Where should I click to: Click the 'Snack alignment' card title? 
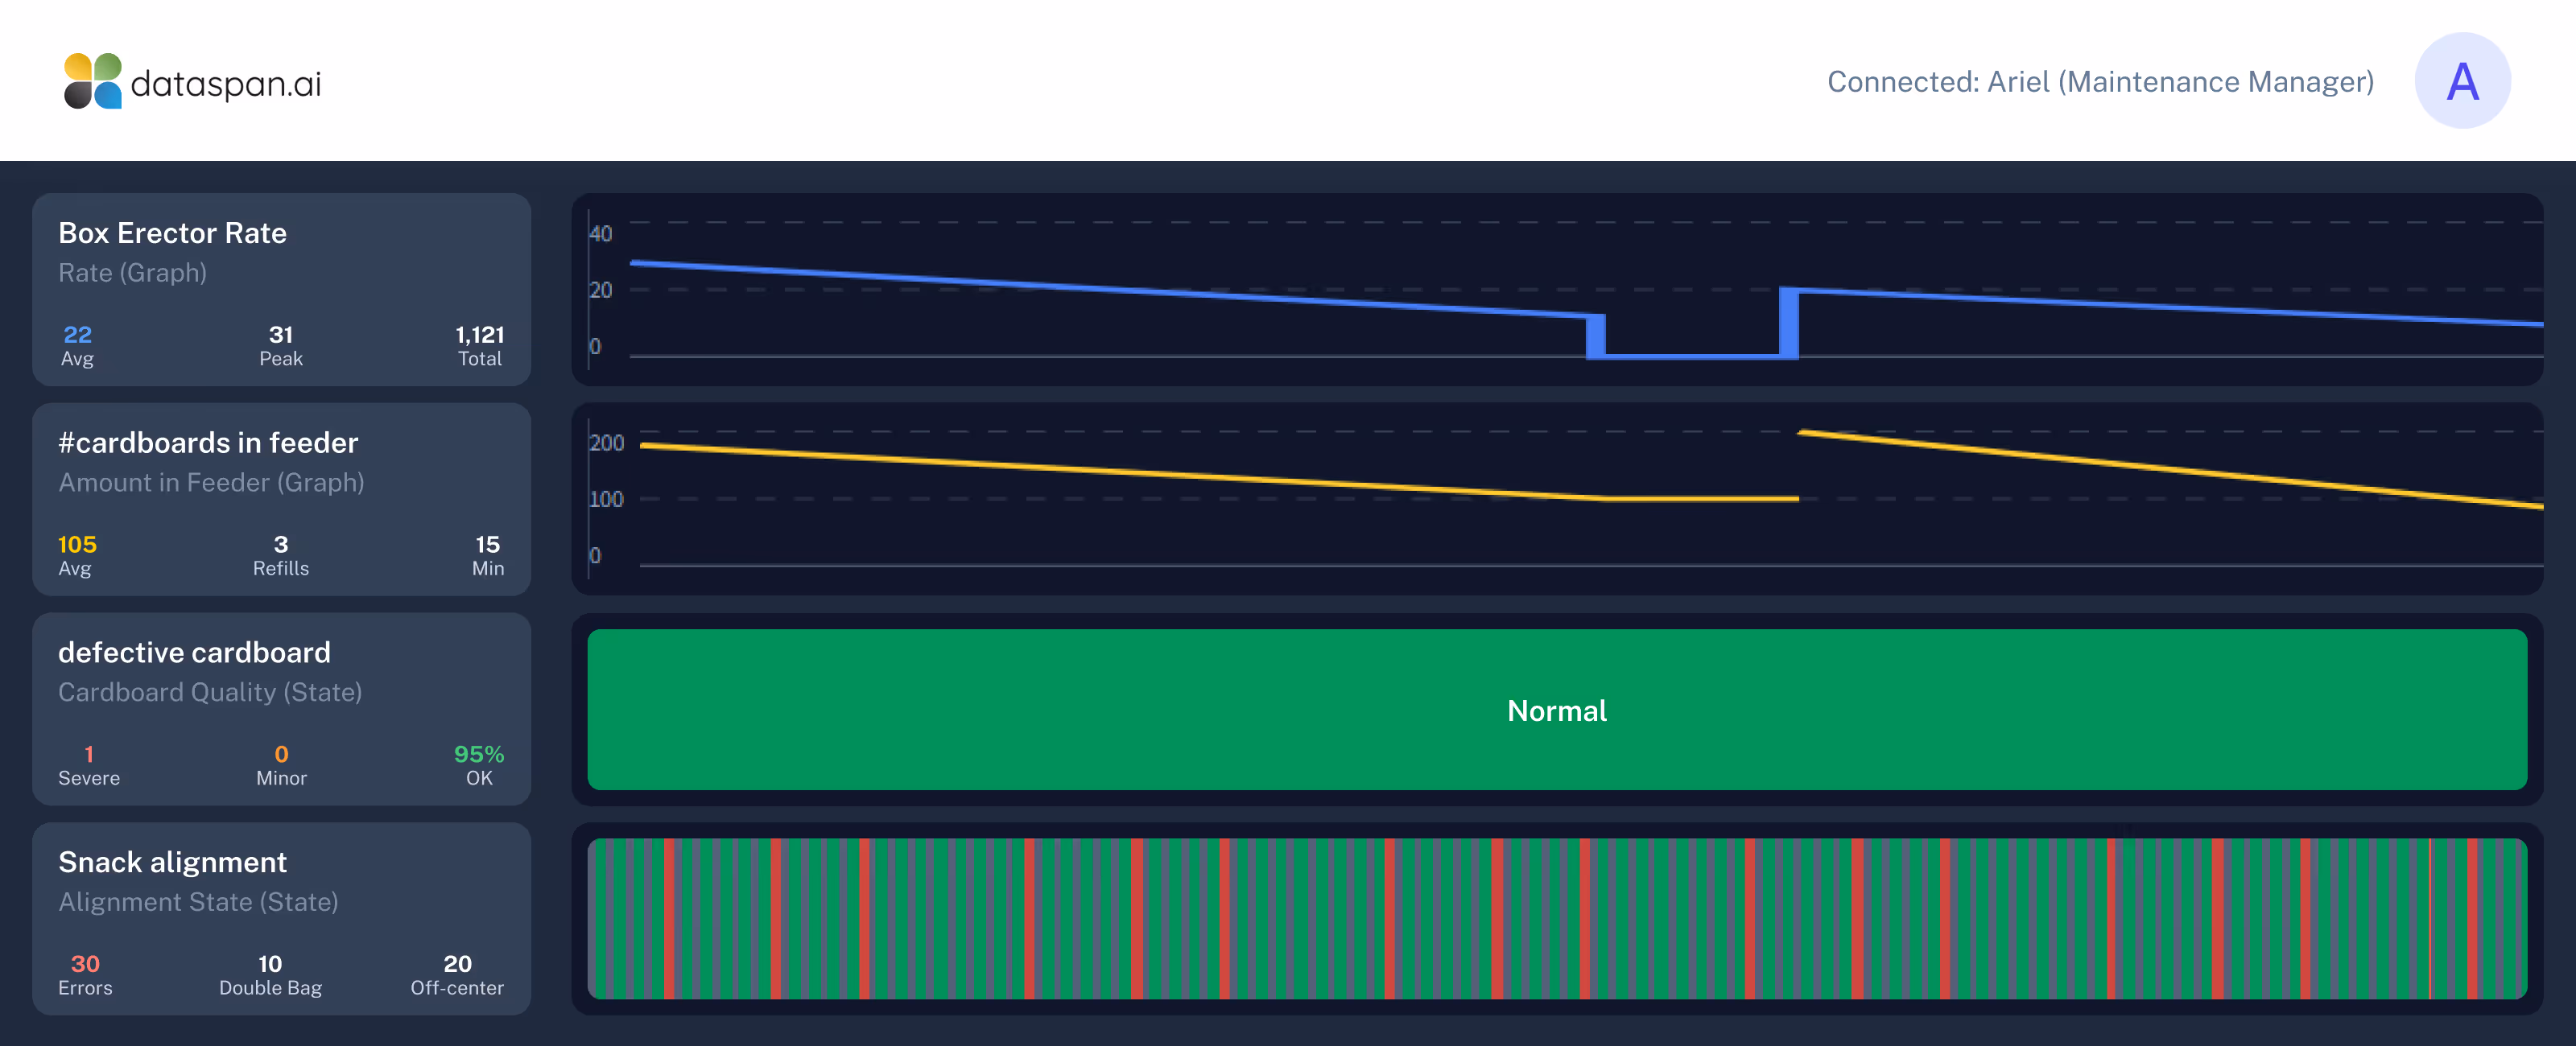[172, 862]
